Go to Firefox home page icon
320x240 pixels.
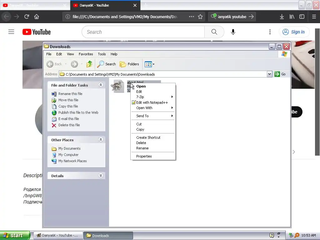click(x=37, y=17)
